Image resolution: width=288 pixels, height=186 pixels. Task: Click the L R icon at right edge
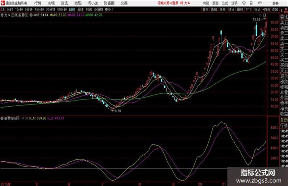click(284, 10)
